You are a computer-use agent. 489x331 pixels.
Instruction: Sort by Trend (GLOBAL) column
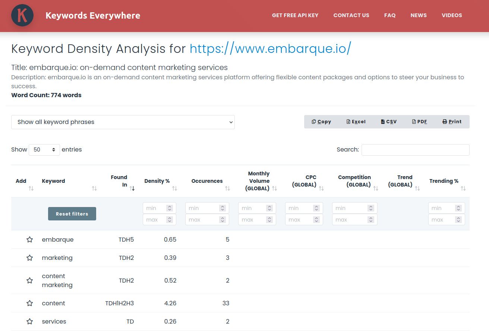417,189
